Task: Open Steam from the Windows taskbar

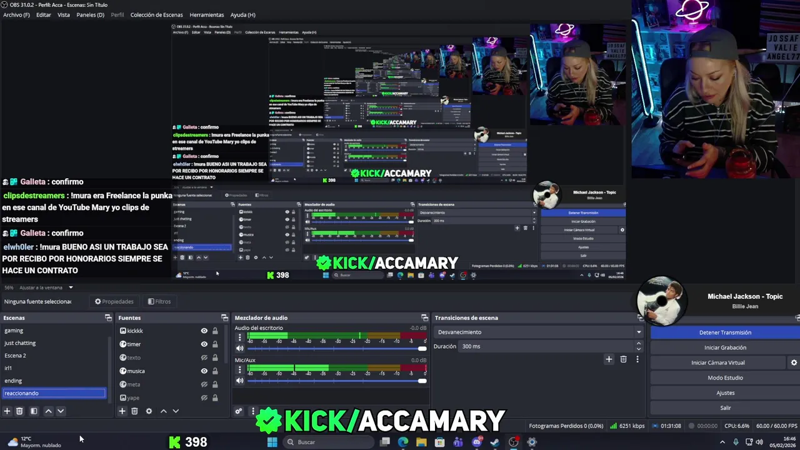Action: [x=495, y=442]
